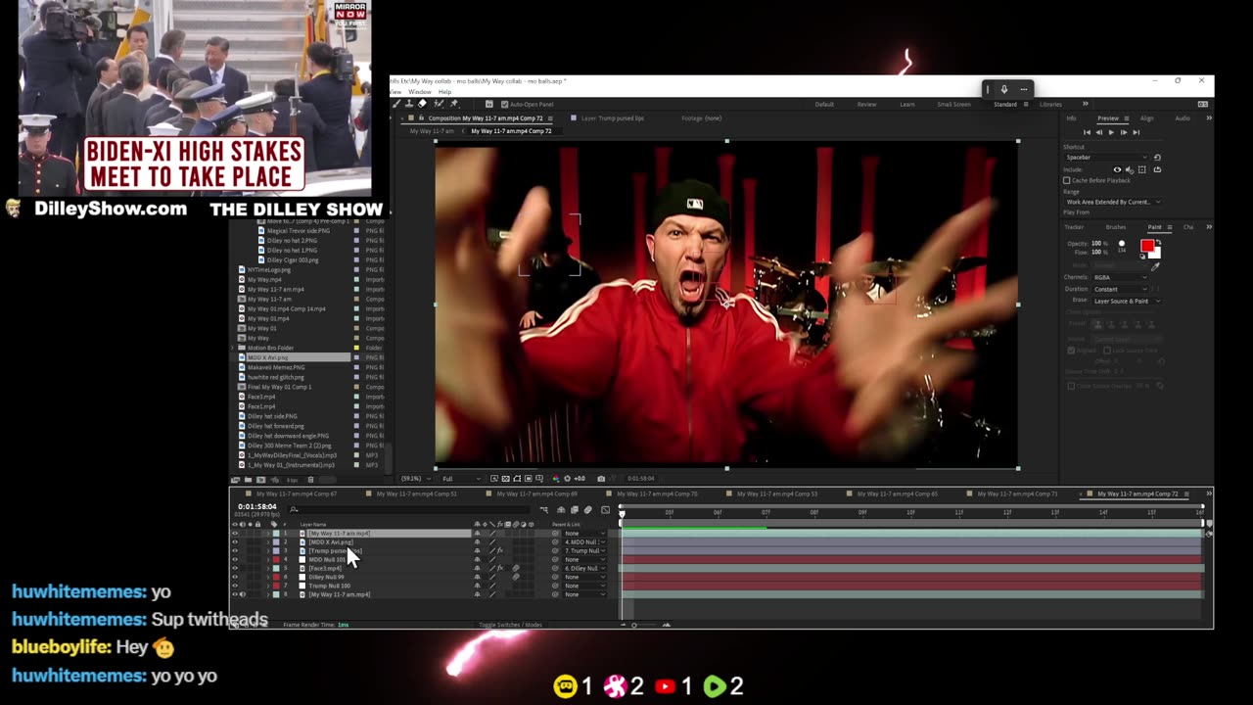Screen dimensions: 1253x705
Task: Select the Small Screen workspace
Action: coord(953,104)
